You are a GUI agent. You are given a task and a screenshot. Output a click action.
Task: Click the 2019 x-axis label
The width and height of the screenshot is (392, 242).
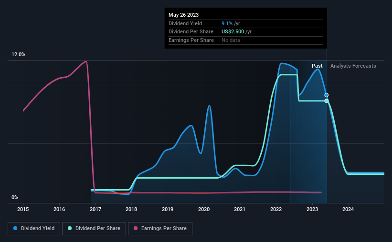coord(168,209)
